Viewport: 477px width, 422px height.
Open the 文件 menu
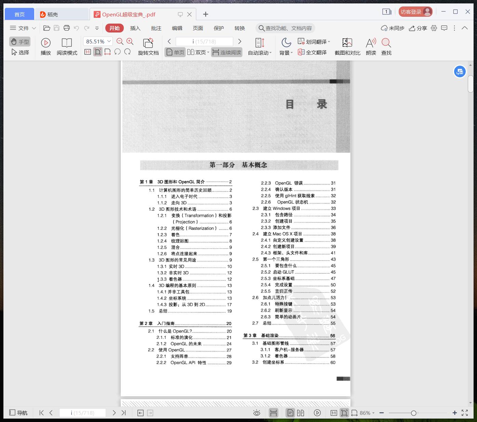[20, 28]
